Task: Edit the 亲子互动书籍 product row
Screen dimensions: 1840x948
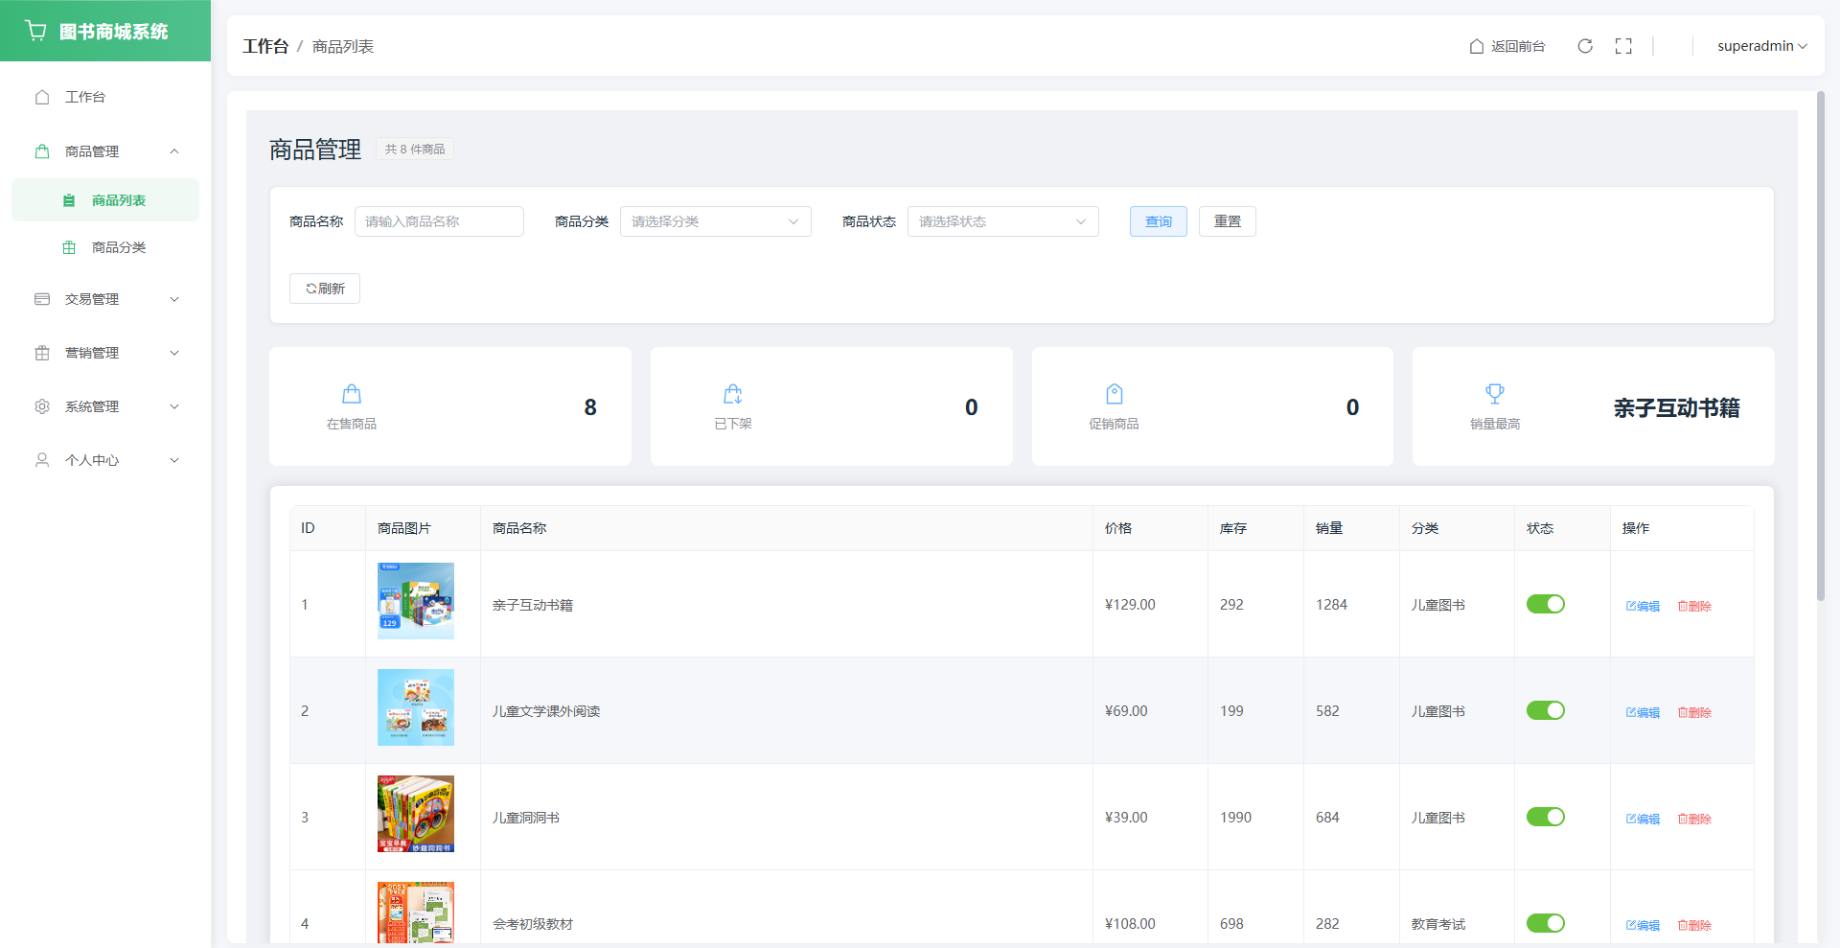Action: point(1643,606)
